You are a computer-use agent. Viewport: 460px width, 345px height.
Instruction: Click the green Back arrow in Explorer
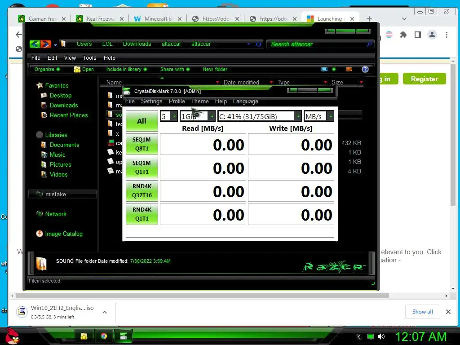(x=35, y=44)
